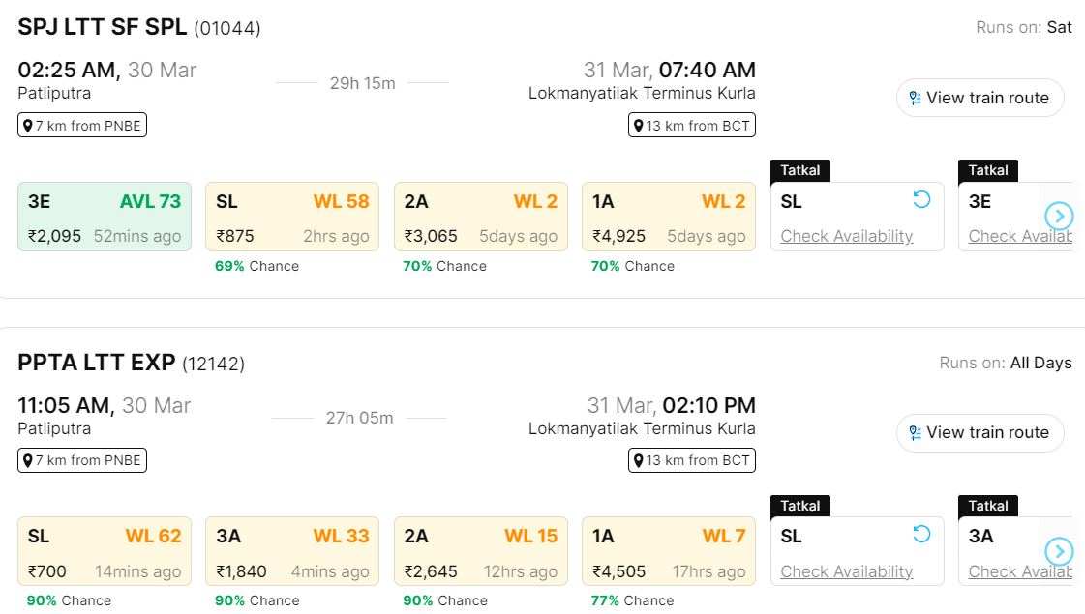Refresh Tatkal SL availability for SPJ LTT SF SPL
The width and height of the screenshot is (1085, 614).
click(x=921, y=199)
